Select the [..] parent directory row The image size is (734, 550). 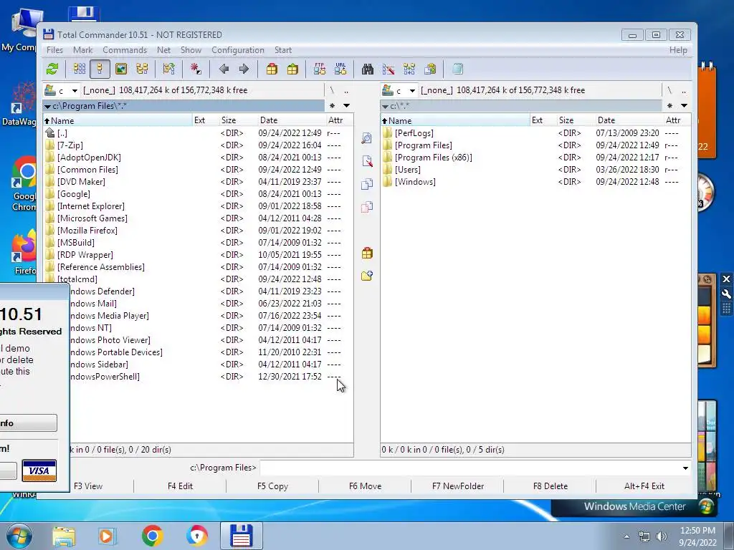pyautogui.click(x=198, y=133)
